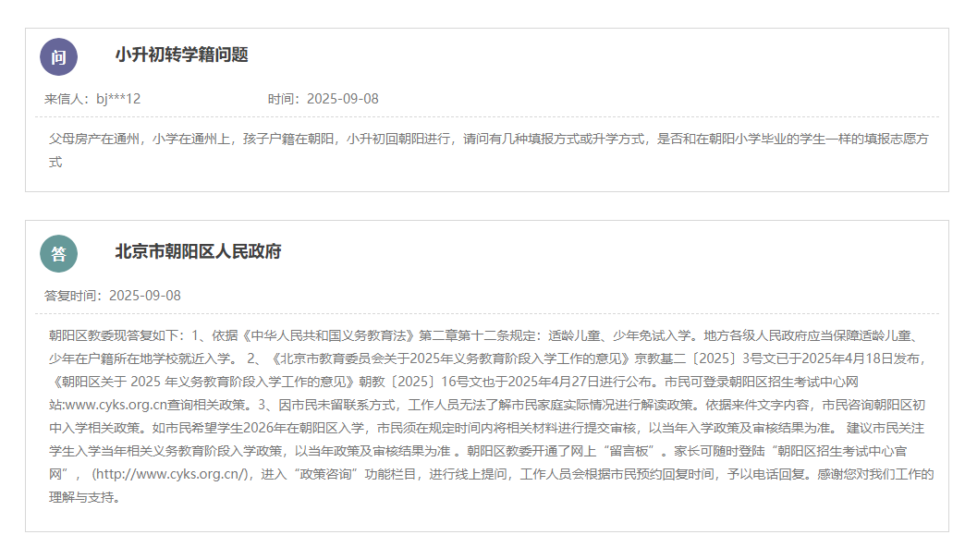Select the responder heading 北京市朝阳区人民政府

(x=198, y=251)
